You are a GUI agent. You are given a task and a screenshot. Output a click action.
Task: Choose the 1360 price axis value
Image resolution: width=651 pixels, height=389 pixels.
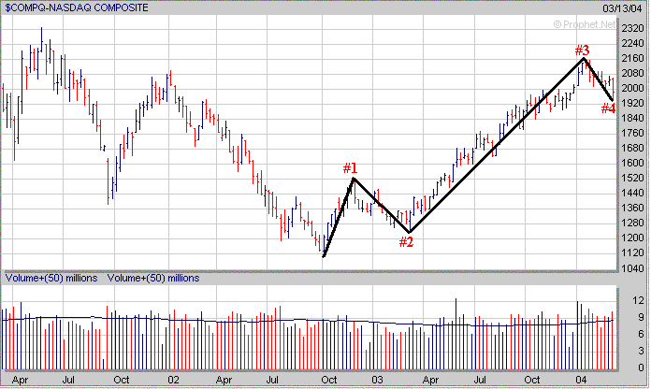click(632, 208)
